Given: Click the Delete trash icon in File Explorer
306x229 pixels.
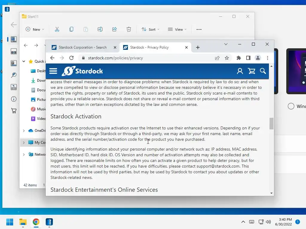Looking at the screenshot, I should tap(129, 30).
